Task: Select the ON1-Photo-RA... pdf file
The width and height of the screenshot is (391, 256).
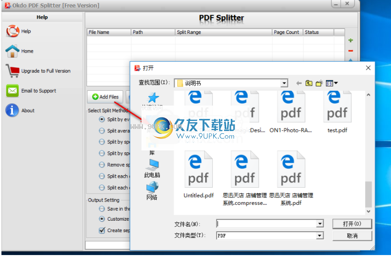Action: (291, 112)
